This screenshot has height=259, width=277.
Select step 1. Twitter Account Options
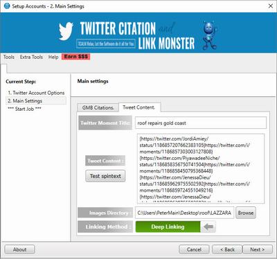pyautogui.click(x=36, y=93)
